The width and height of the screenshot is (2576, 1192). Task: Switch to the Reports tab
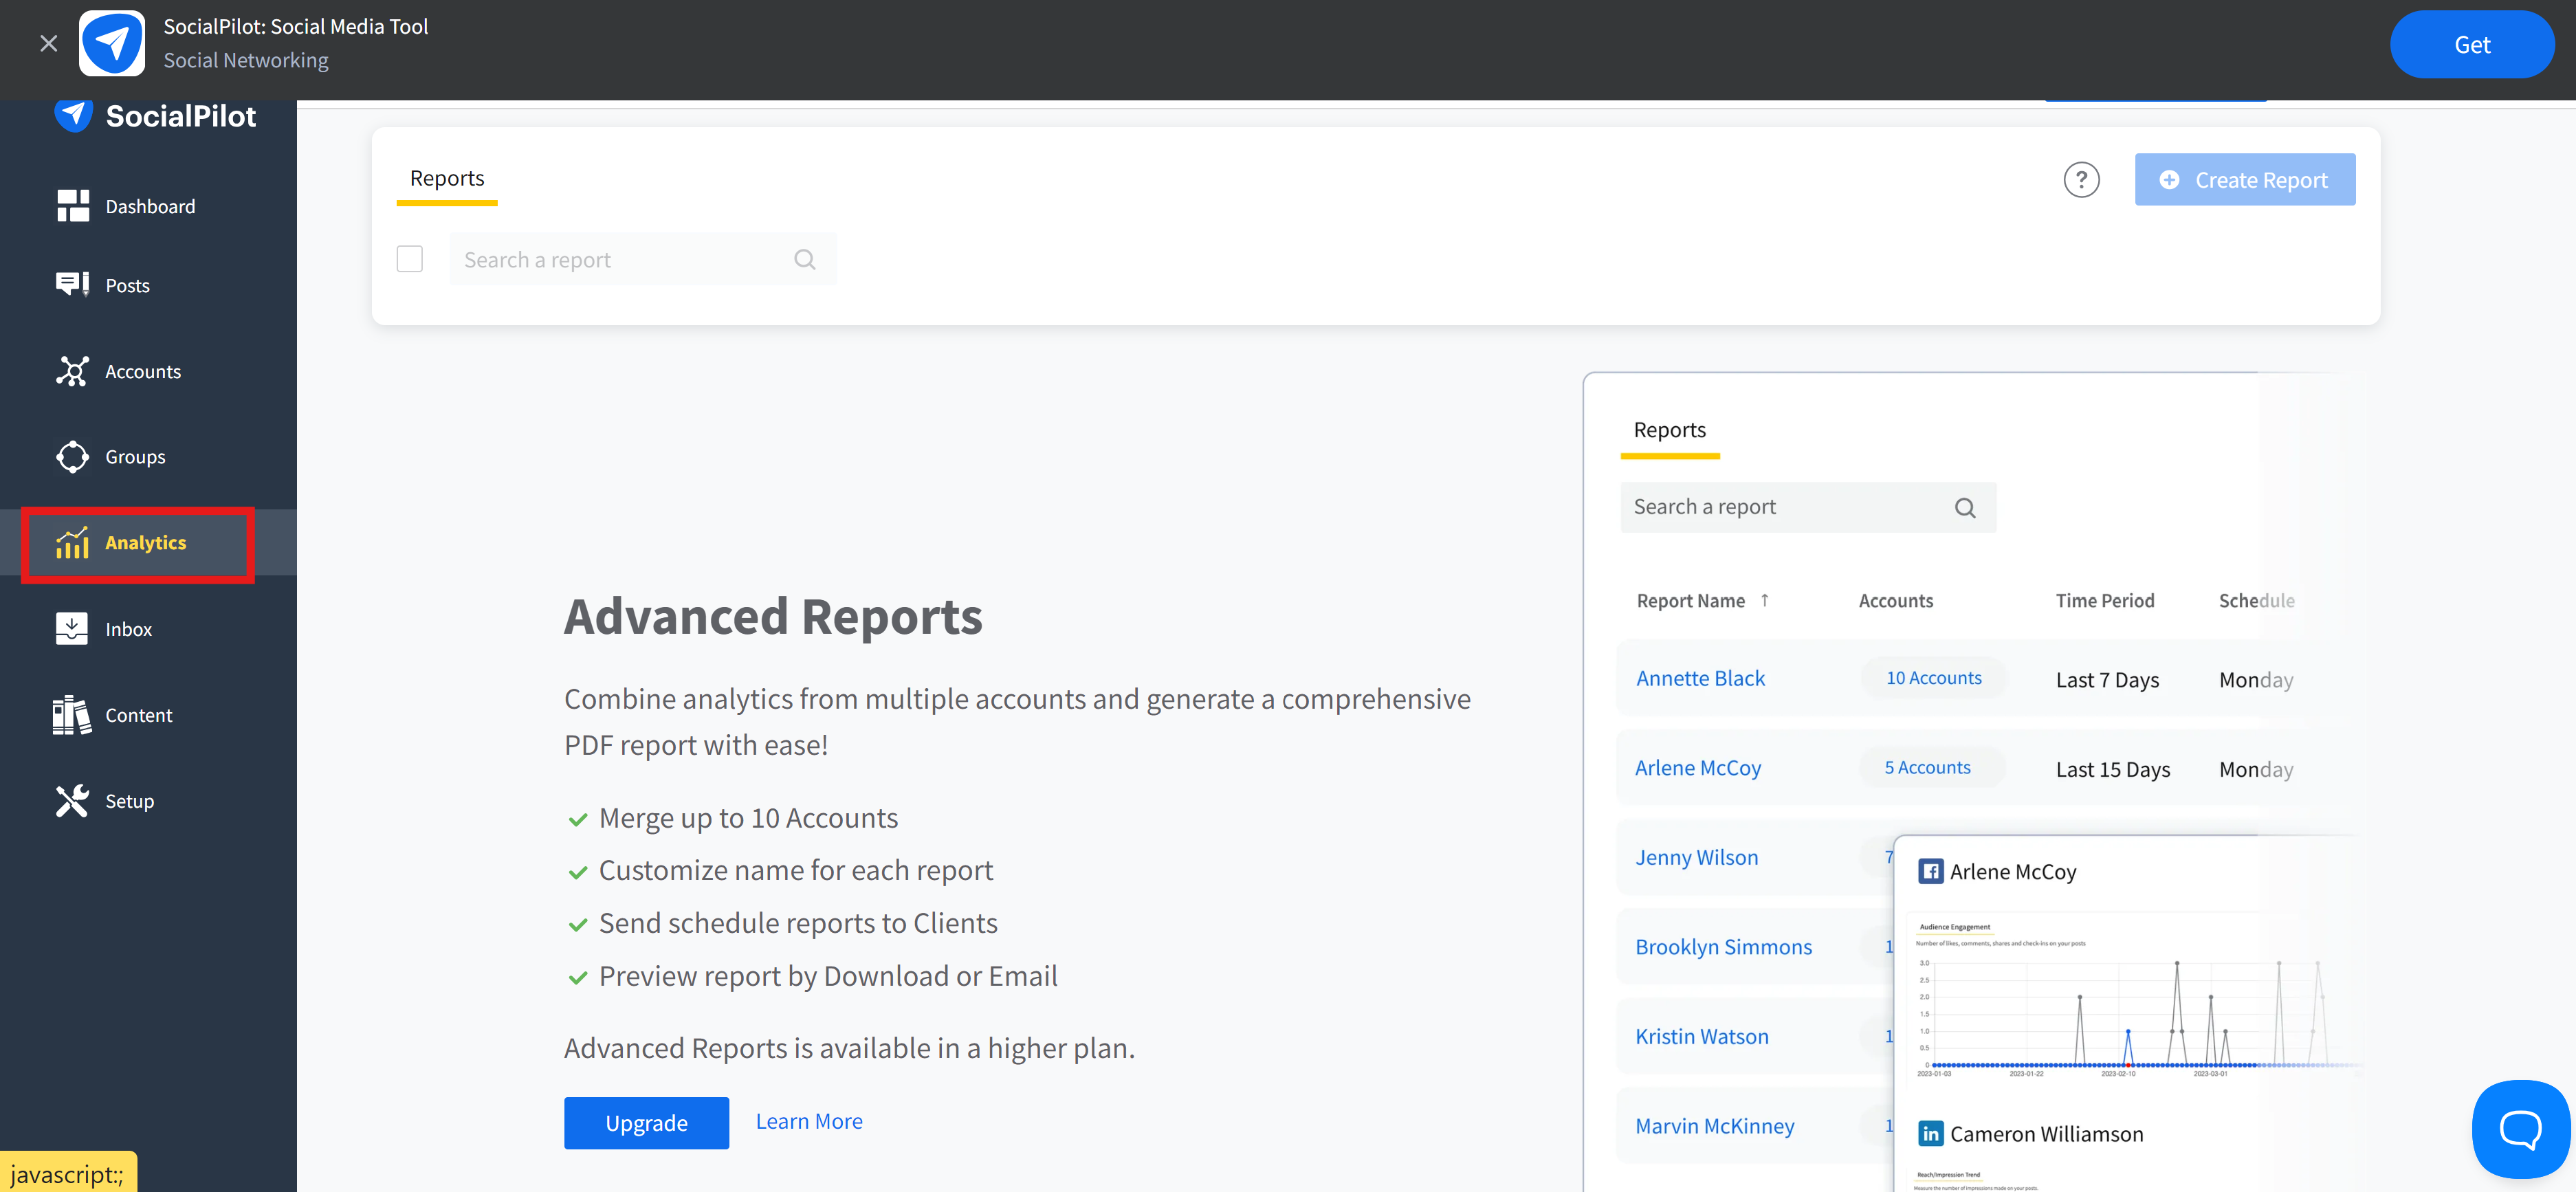pyautogui.click(x=446, y=178)
